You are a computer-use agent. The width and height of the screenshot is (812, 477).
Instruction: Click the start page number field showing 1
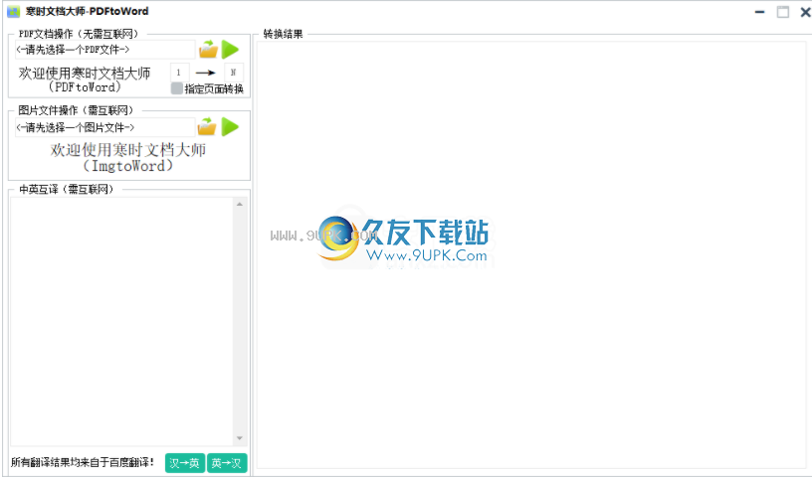(179, 73)
